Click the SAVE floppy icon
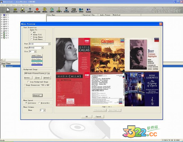 click(23, 10)
